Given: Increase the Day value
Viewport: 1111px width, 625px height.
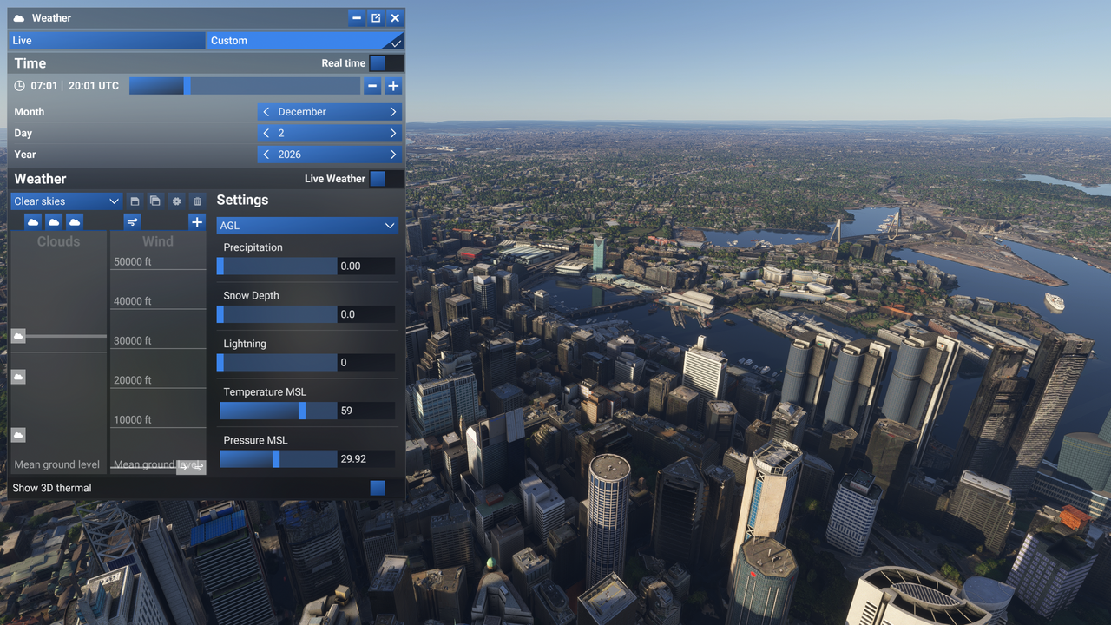Looking at the screenshot, I should 393,133.
